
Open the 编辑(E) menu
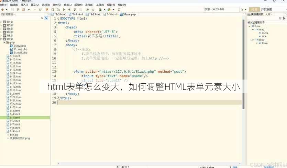(14, 5)
